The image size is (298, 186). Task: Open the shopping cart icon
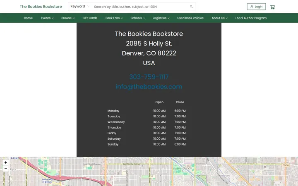tap(272, 7)
